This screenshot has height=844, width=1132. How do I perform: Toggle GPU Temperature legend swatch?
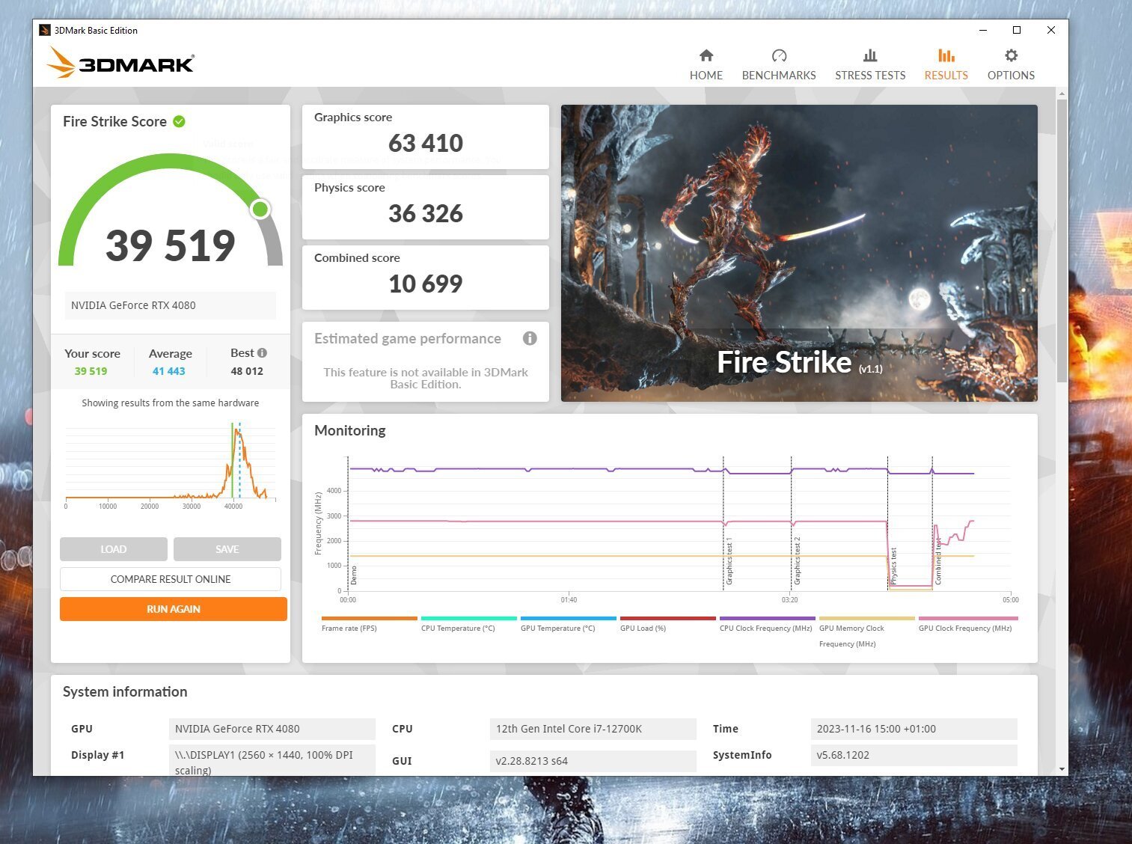[x=569, y=619]
